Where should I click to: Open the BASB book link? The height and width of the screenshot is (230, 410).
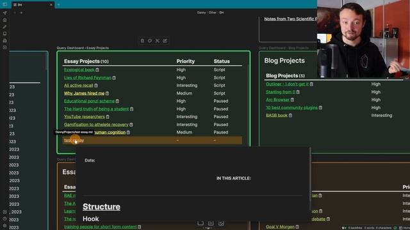pyautogui.click(x=277, y=115)
